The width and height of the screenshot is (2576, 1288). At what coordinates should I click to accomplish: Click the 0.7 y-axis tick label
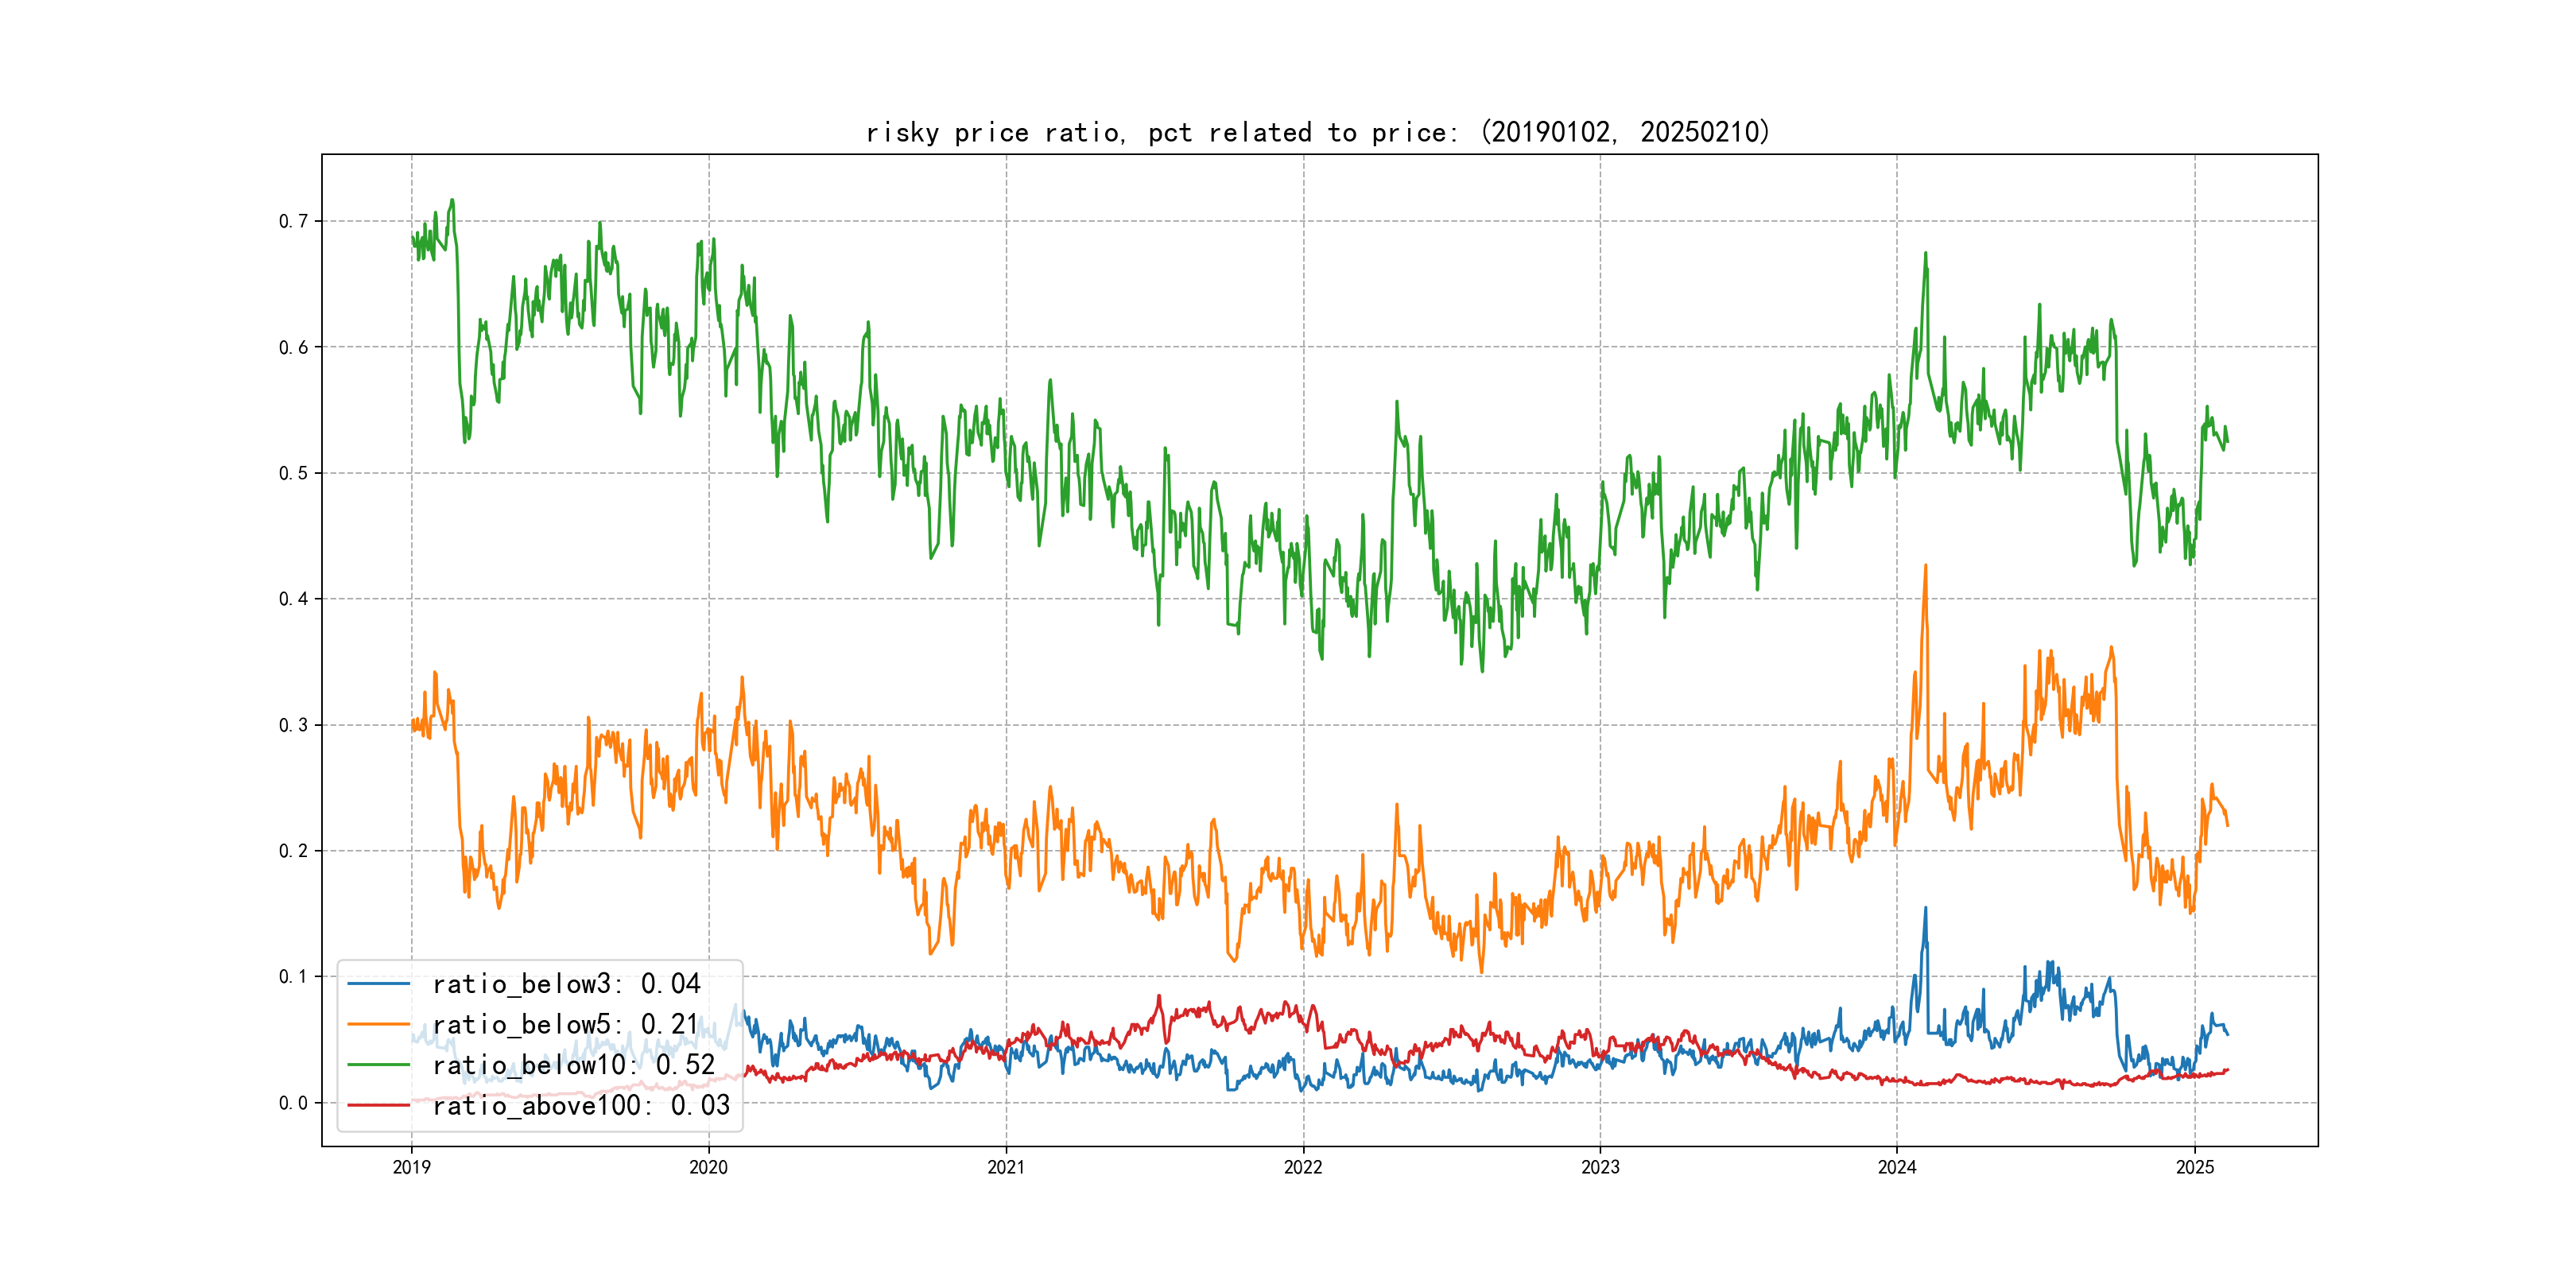tap(293, 221)
